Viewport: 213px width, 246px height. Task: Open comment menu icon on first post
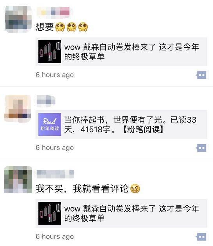(201, 75)
